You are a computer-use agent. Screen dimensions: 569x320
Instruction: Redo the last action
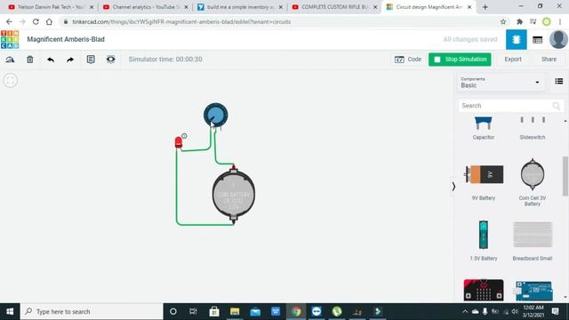(70, 60)
